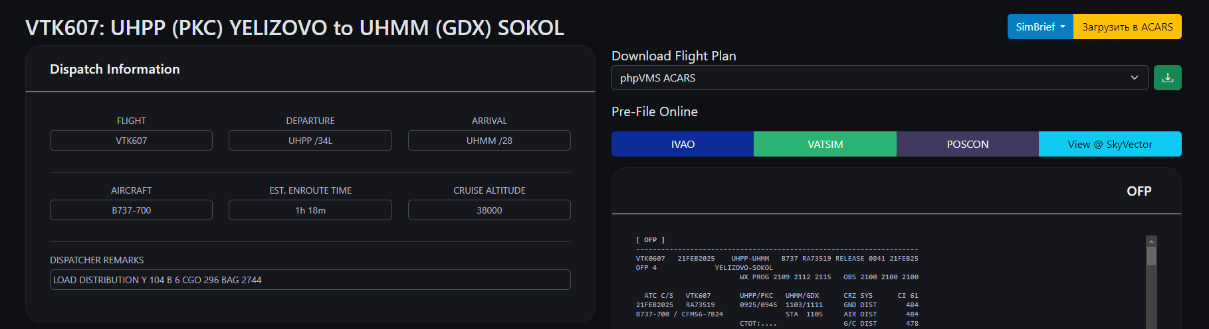1209x329 pixels.
Task: Click the OFP panel header
Action: 896,191
